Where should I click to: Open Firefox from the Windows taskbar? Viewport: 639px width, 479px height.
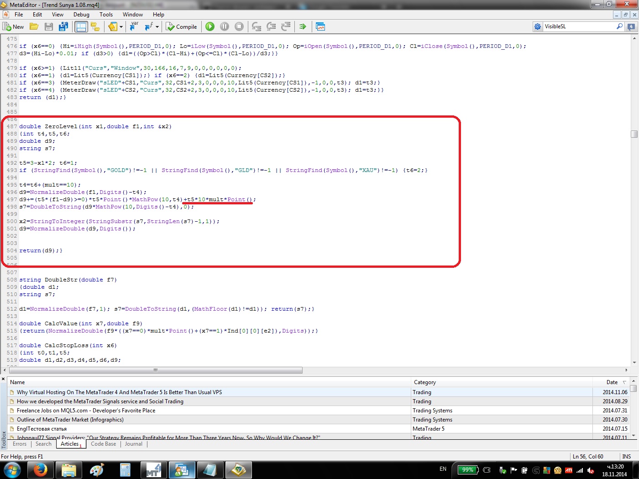[x=41, y=470]
